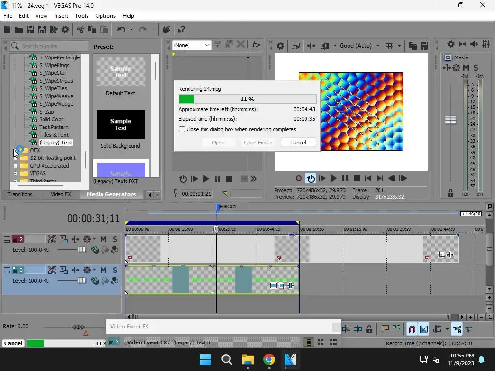Image resolution: width=495 pixels, height=371 pixels.
Task: Solo video track 2
Action: (x=115, y=239)
